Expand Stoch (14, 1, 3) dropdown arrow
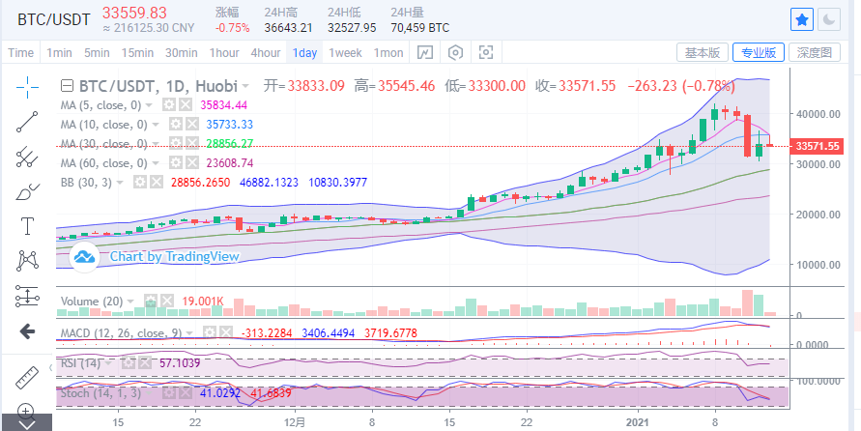The height and width of the screenshot is (431, 861). (x=150, y=393)
